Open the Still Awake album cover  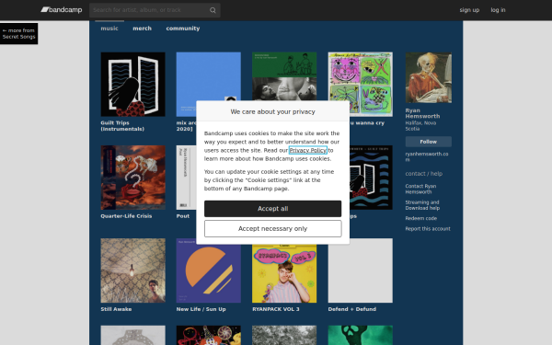[132, 270]
